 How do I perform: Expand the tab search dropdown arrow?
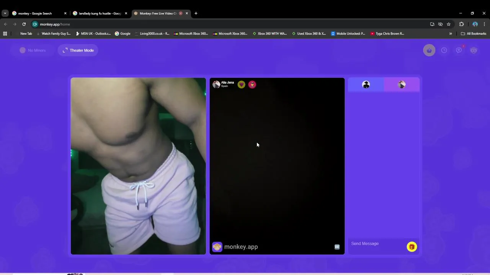[x=5, y=13]
